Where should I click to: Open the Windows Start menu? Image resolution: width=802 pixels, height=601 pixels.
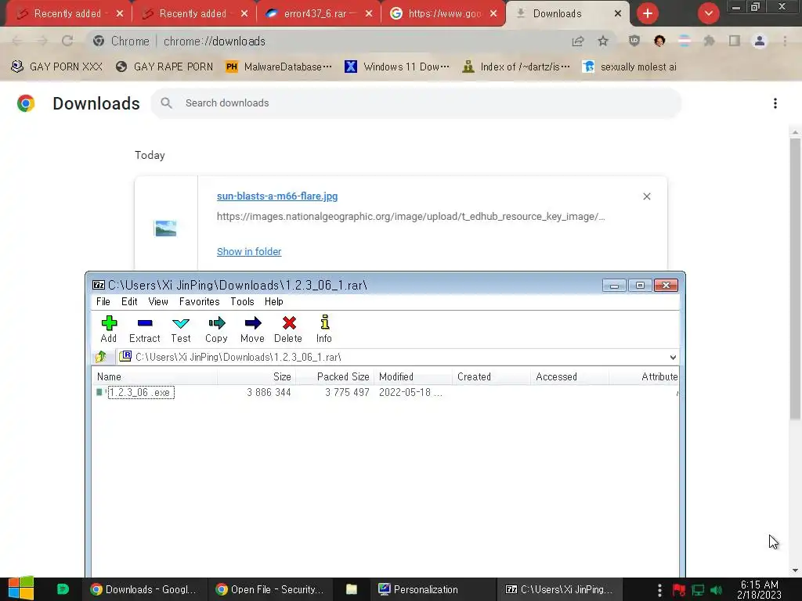coord(21,588)
